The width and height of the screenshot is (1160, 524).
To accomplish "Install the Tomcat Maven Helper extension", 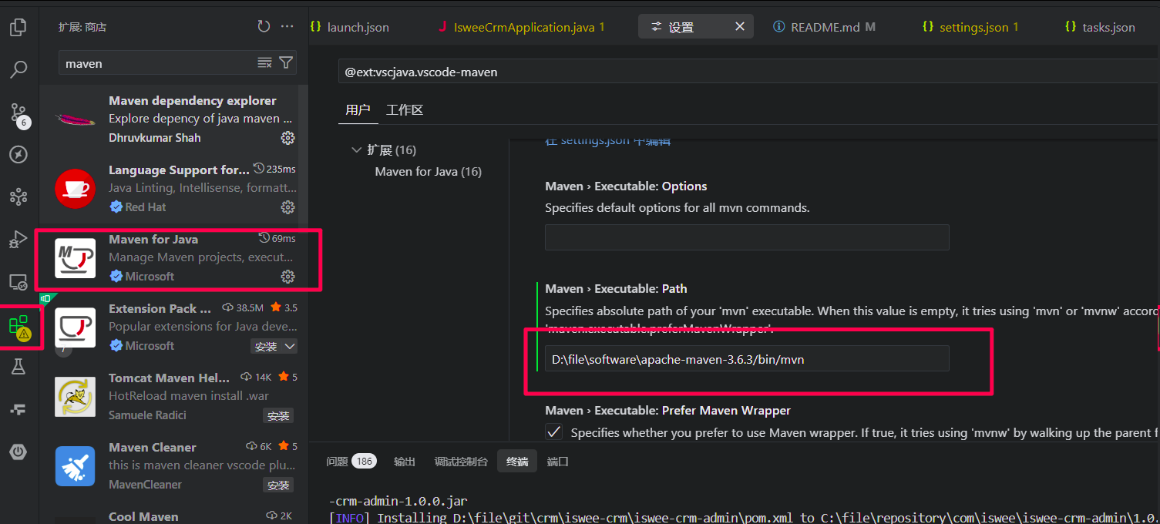I will point(278,416).
